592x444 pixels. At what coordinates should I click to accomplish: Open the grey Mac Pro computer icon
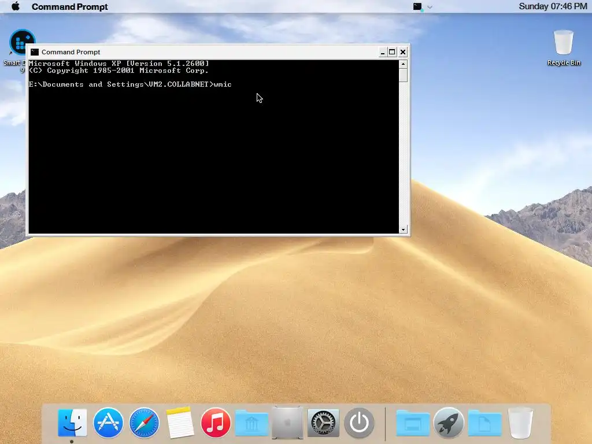point(287,423)
